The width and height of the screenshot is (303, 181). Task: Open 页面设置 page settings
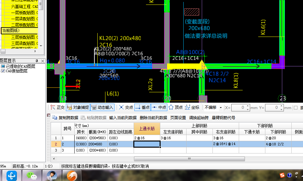point(178,118)
